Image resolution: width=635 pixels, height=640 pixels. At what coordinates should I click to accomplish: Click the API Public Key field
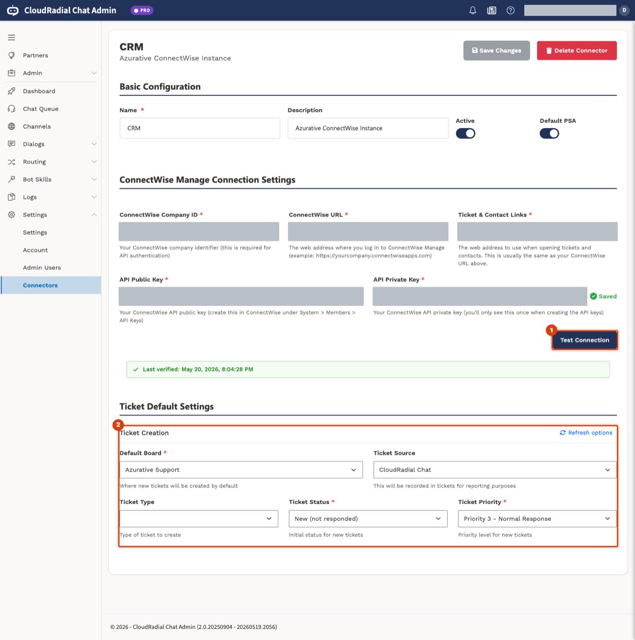[x=241, y=297]
